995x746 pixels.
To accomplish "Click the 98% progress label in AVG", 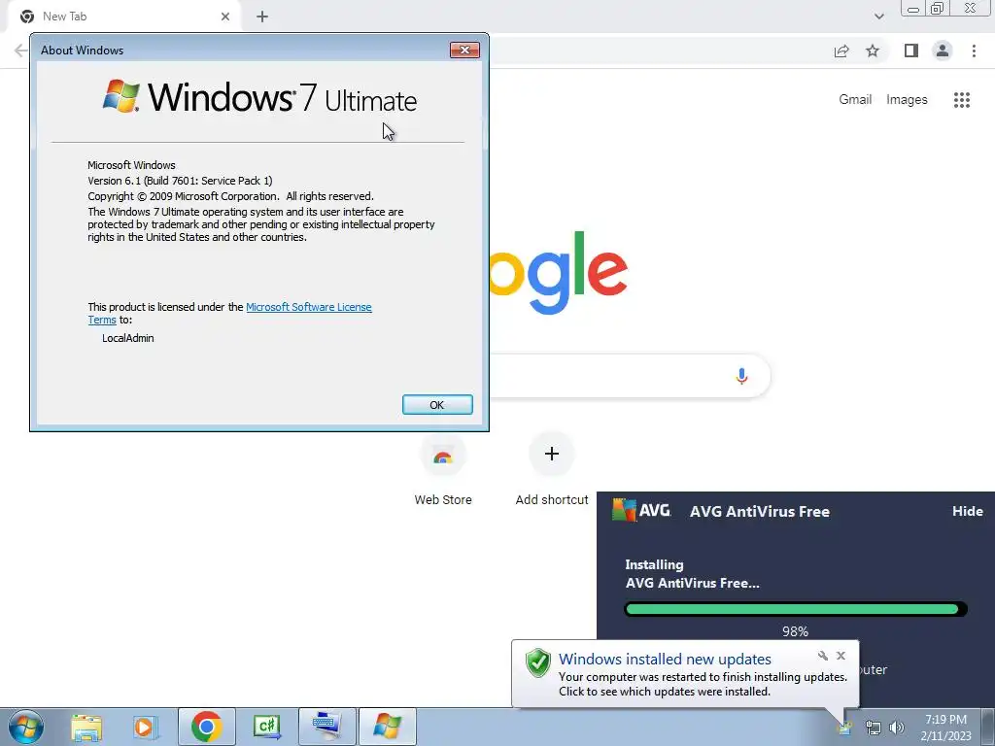I will (x=795, y=631).
